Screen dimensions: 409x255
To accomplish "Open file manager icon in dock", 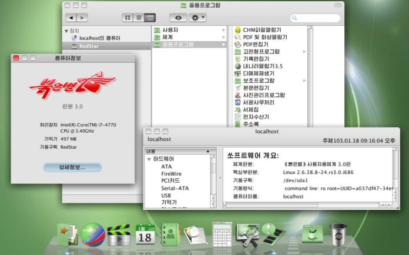I will pos(67,234).
